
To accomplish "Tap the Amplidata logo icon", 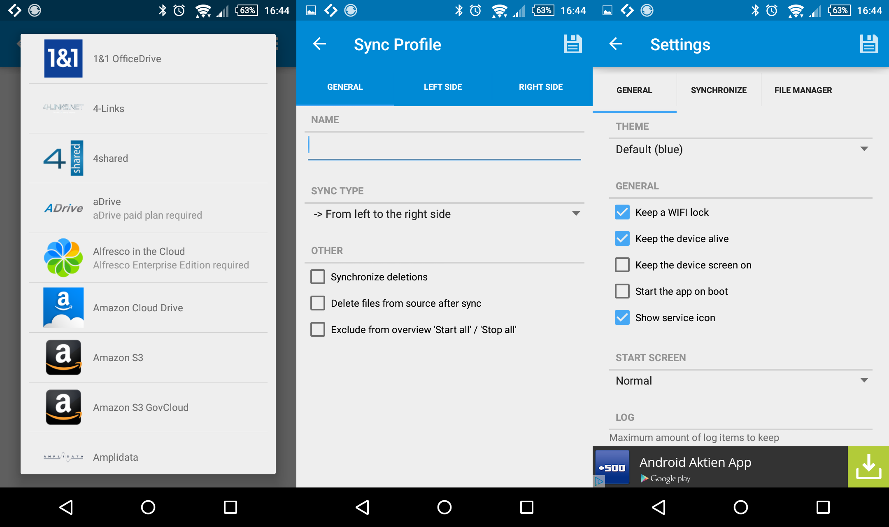I will (x=63, y=457).
